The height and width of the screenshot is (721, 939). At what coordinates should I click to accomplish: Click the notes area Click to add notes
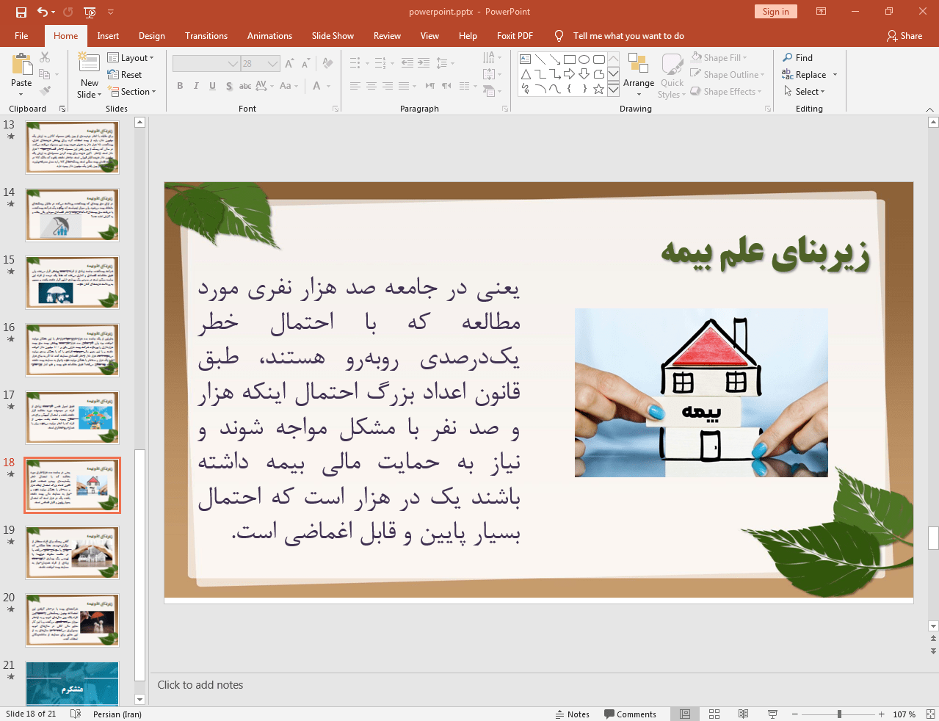click(x=200, y=684)
